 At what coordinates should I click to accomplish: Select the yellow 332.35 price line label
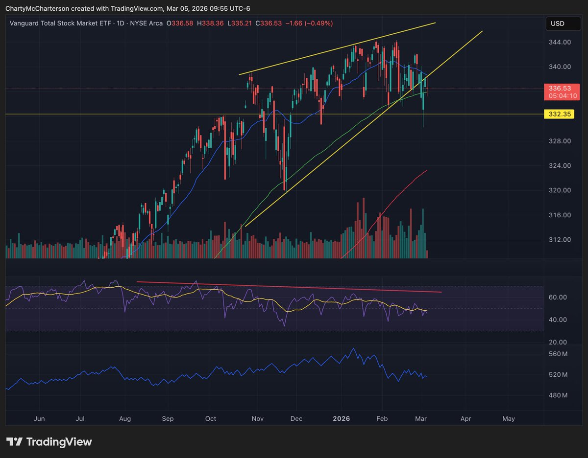click(559, 114)
